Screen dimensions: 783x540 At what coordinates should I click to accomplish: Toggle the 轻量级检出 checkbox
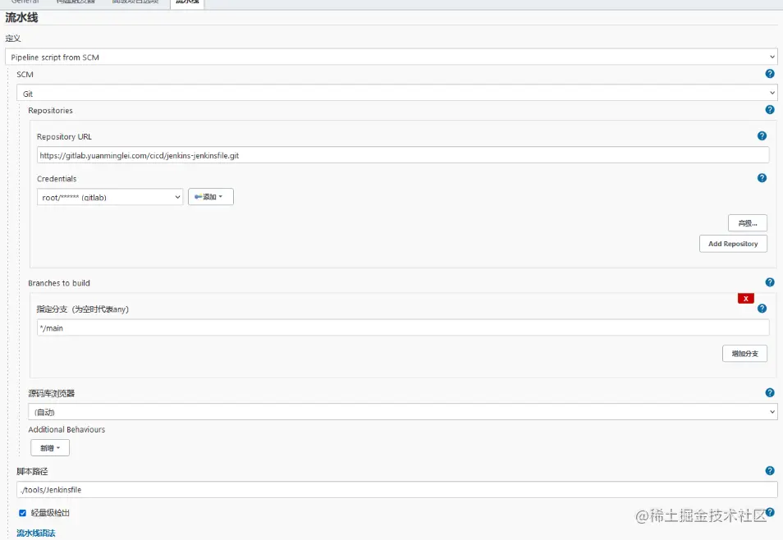(x=22, y=513)
